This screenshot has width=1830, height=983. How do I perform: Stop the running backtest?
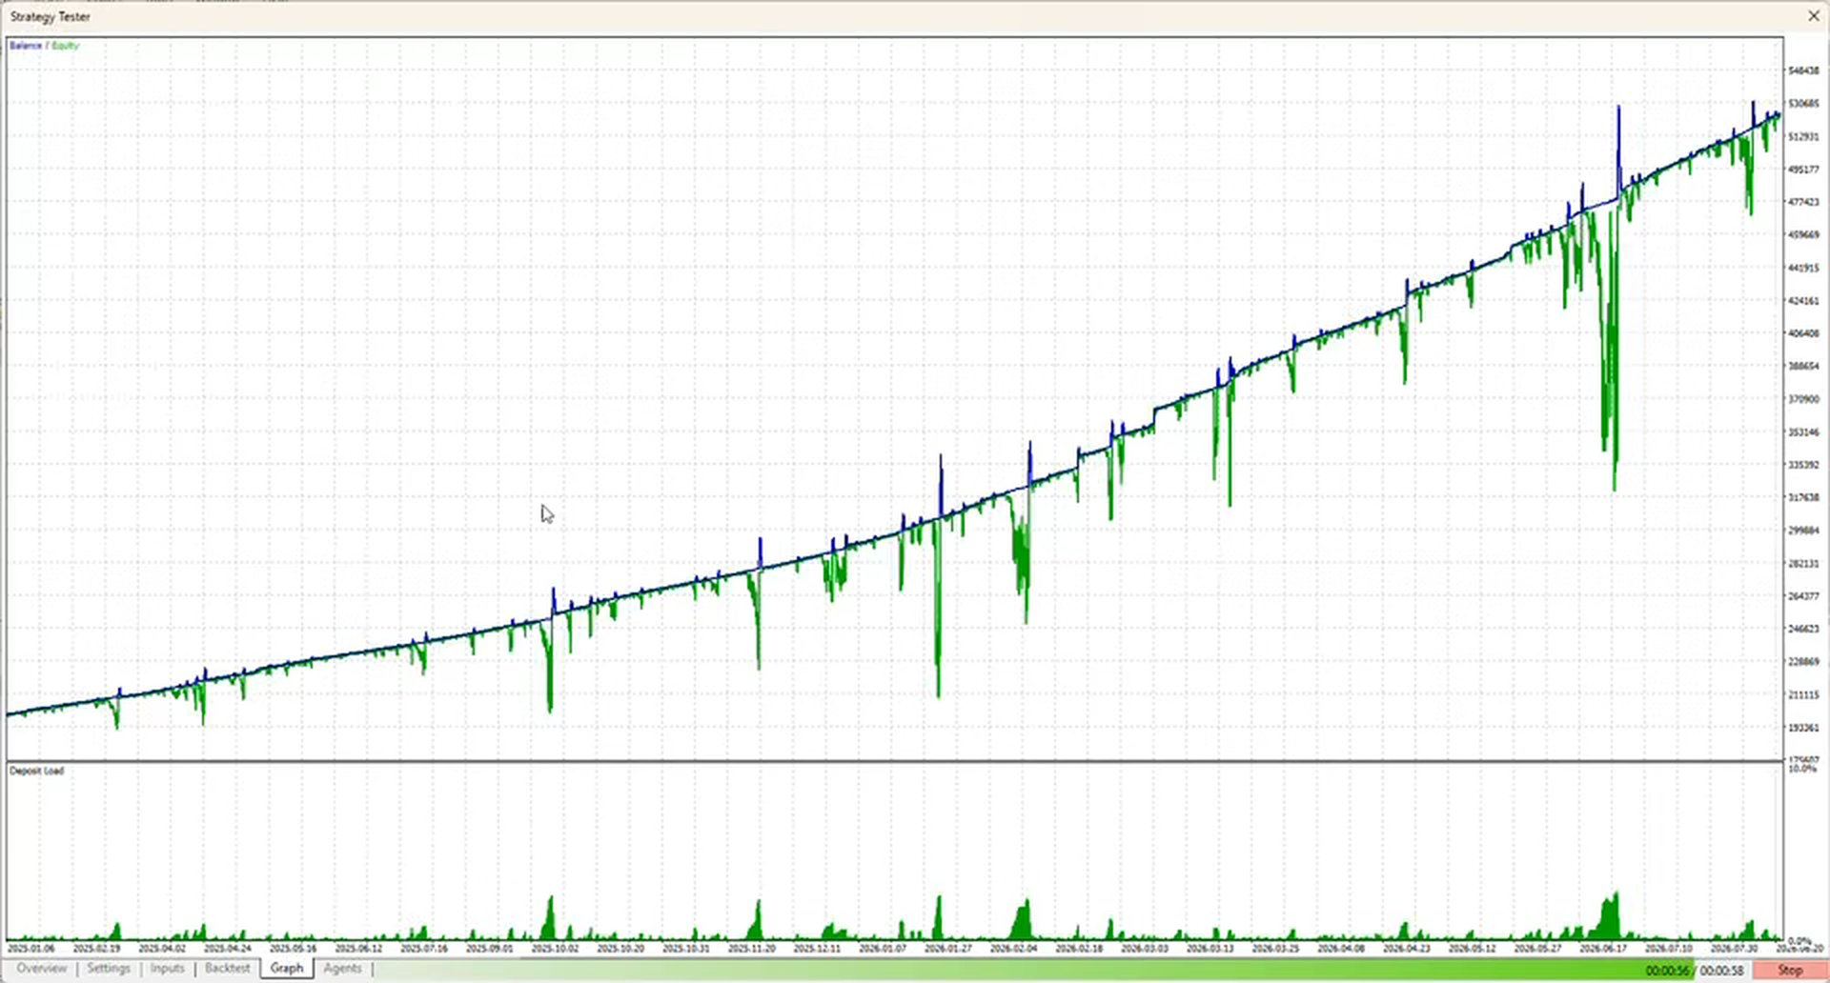point(1789,971)
